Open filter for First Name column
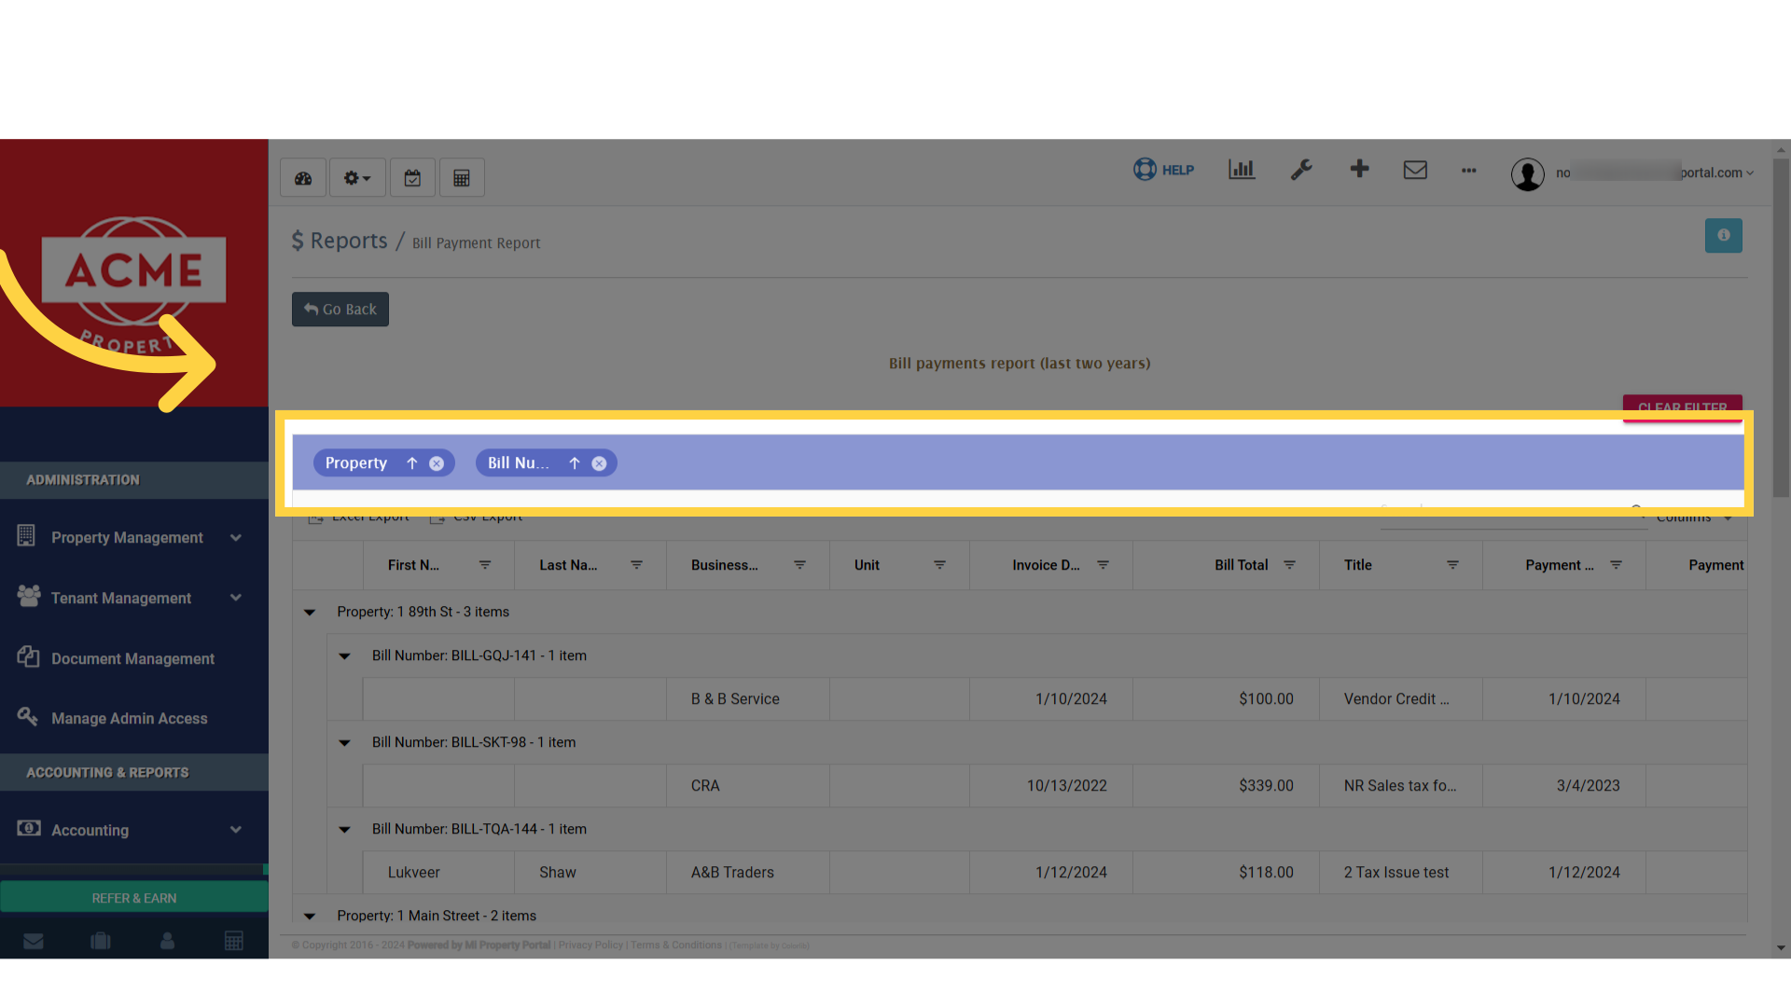 485,565
